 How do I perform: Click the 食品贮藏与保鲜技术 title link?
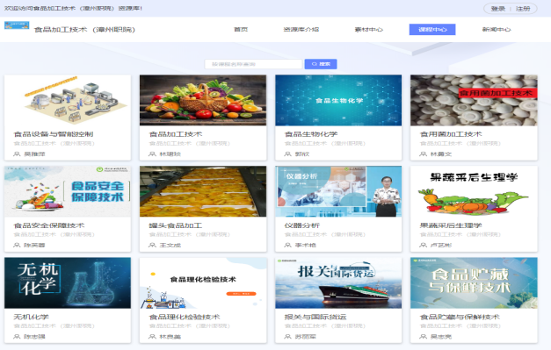[x=460, y=317]
